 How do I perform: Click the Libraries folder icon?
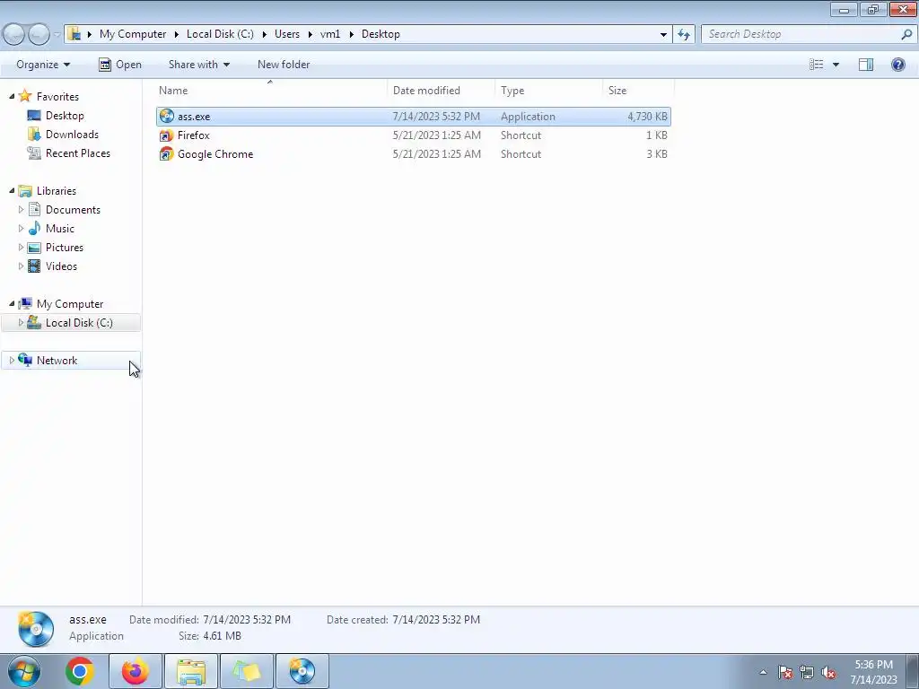tap(25, 191)
